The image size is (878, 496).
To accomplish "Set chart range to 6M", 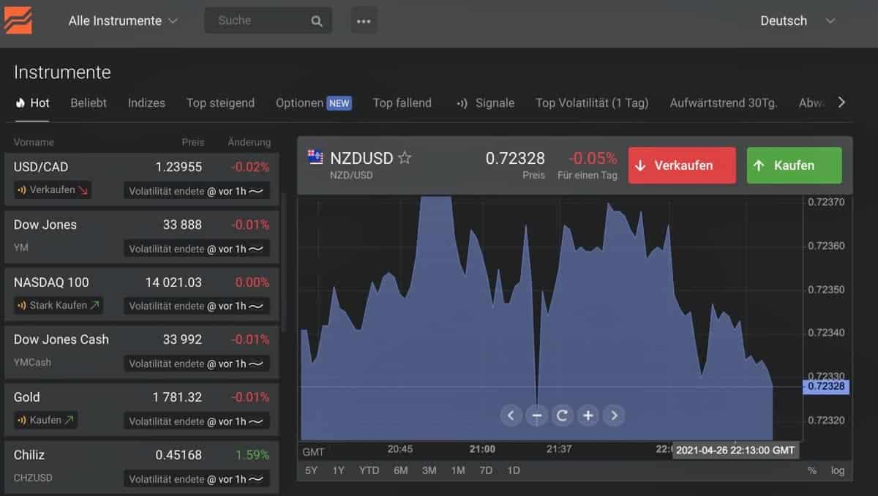I will pyautogui.click(x=401, y=470).
